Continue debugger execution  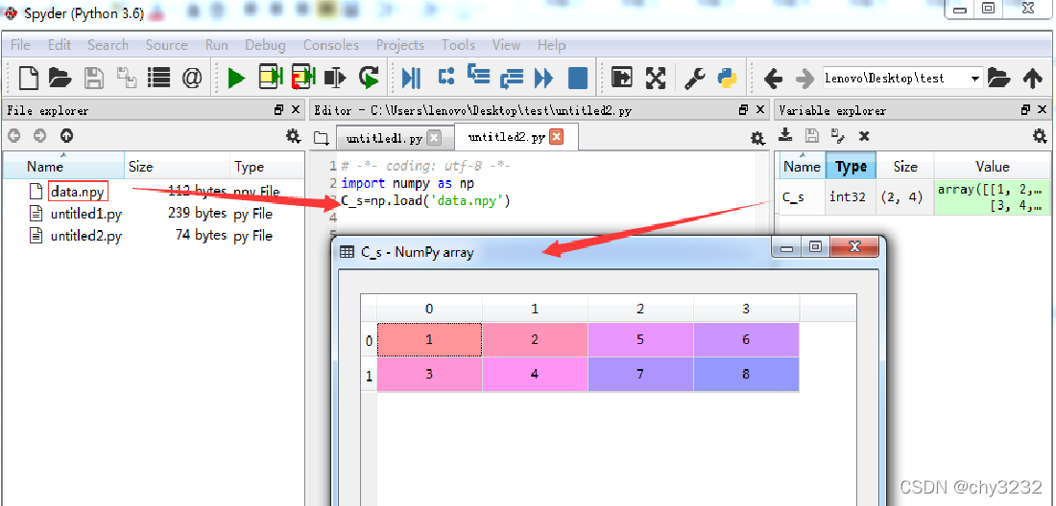click(543, 78)
